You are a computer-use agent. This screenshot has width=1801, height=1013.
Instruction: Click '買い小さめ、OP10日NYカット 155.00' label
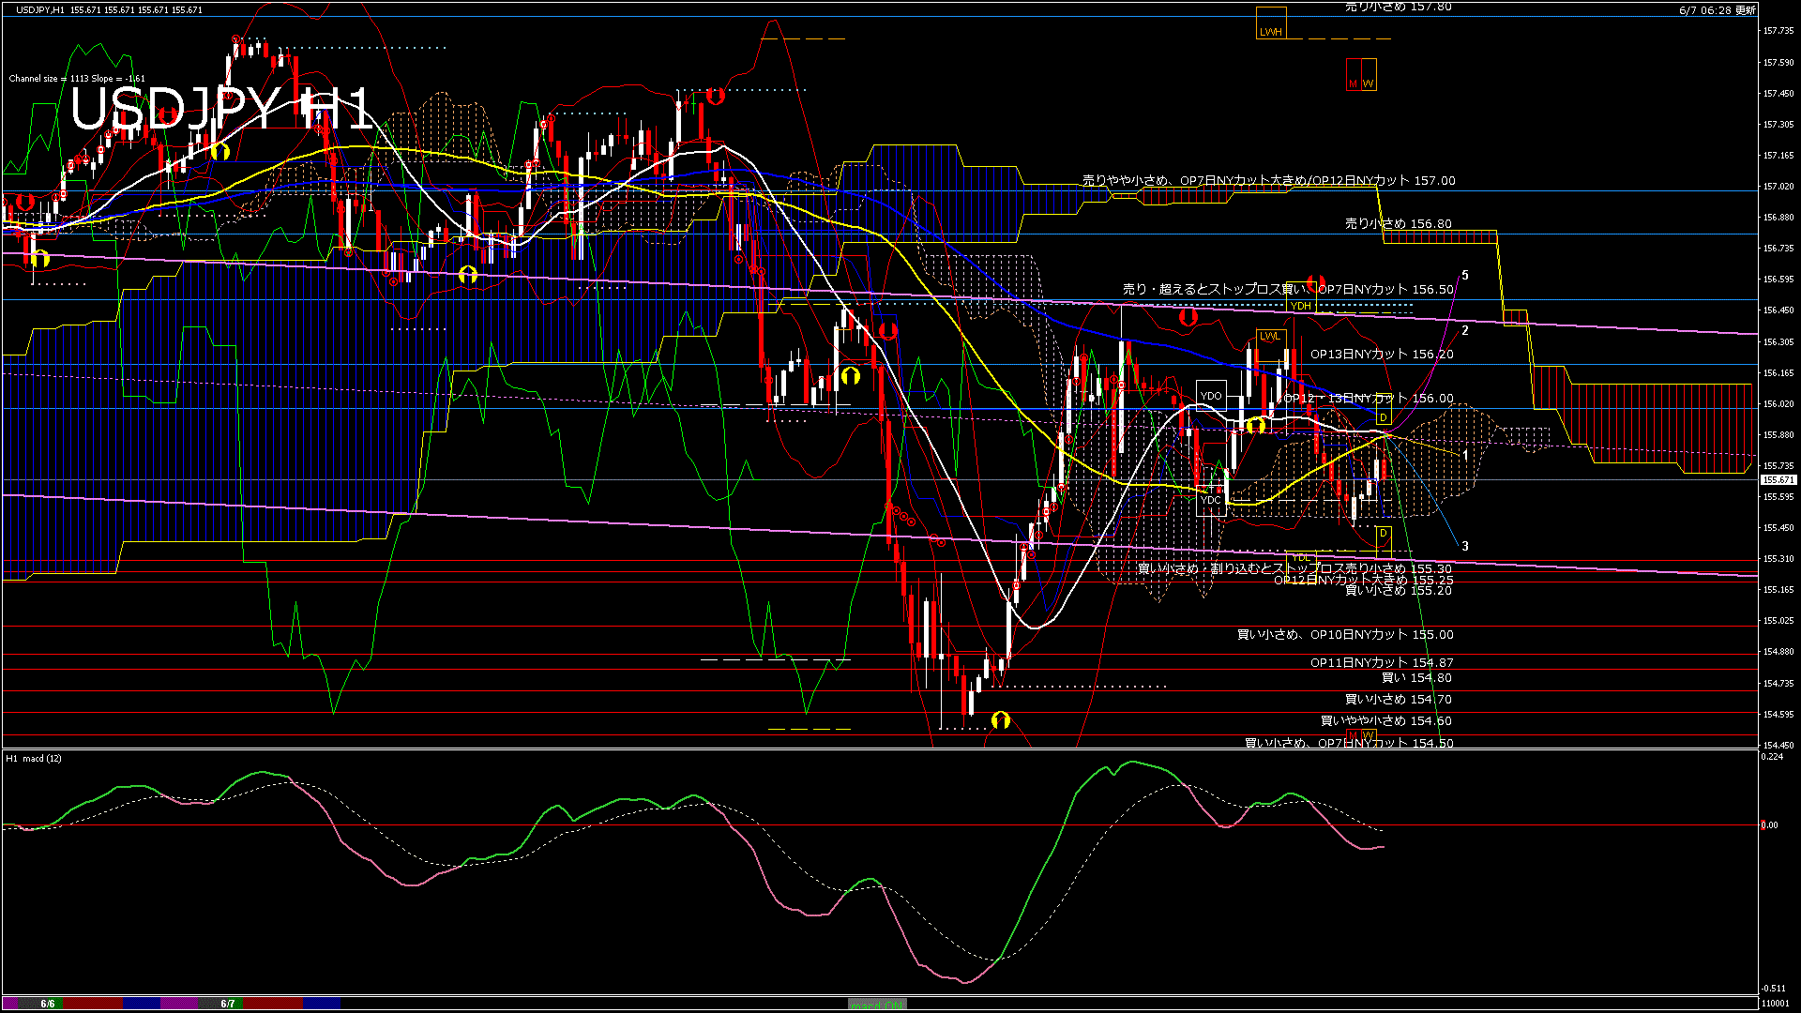[1345, 635]
